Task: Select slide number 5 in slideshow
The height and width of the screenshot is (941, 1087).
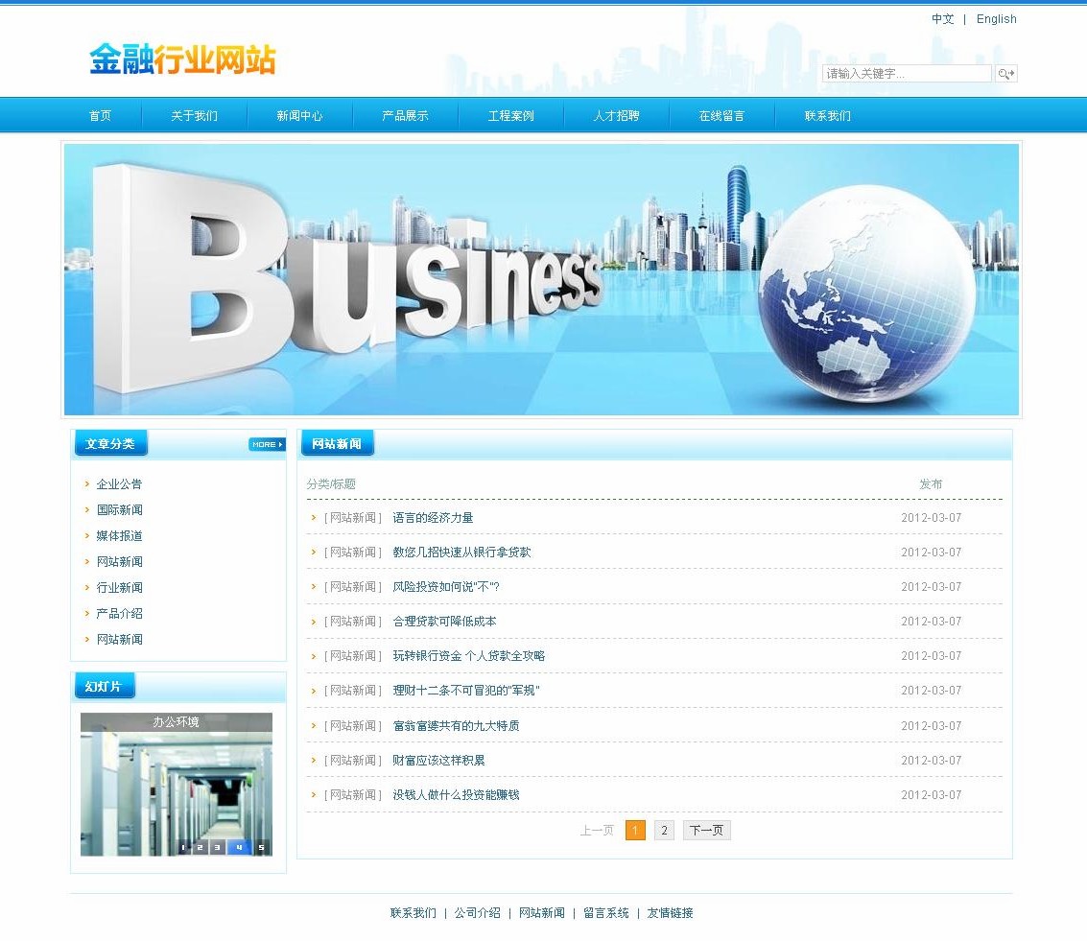Action: 260,847
